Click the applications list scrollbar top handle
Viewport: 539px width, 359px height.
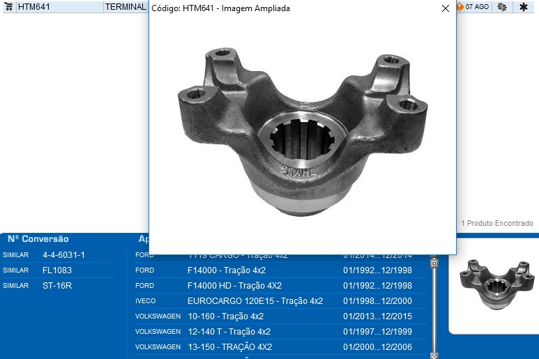coord(434,263)
